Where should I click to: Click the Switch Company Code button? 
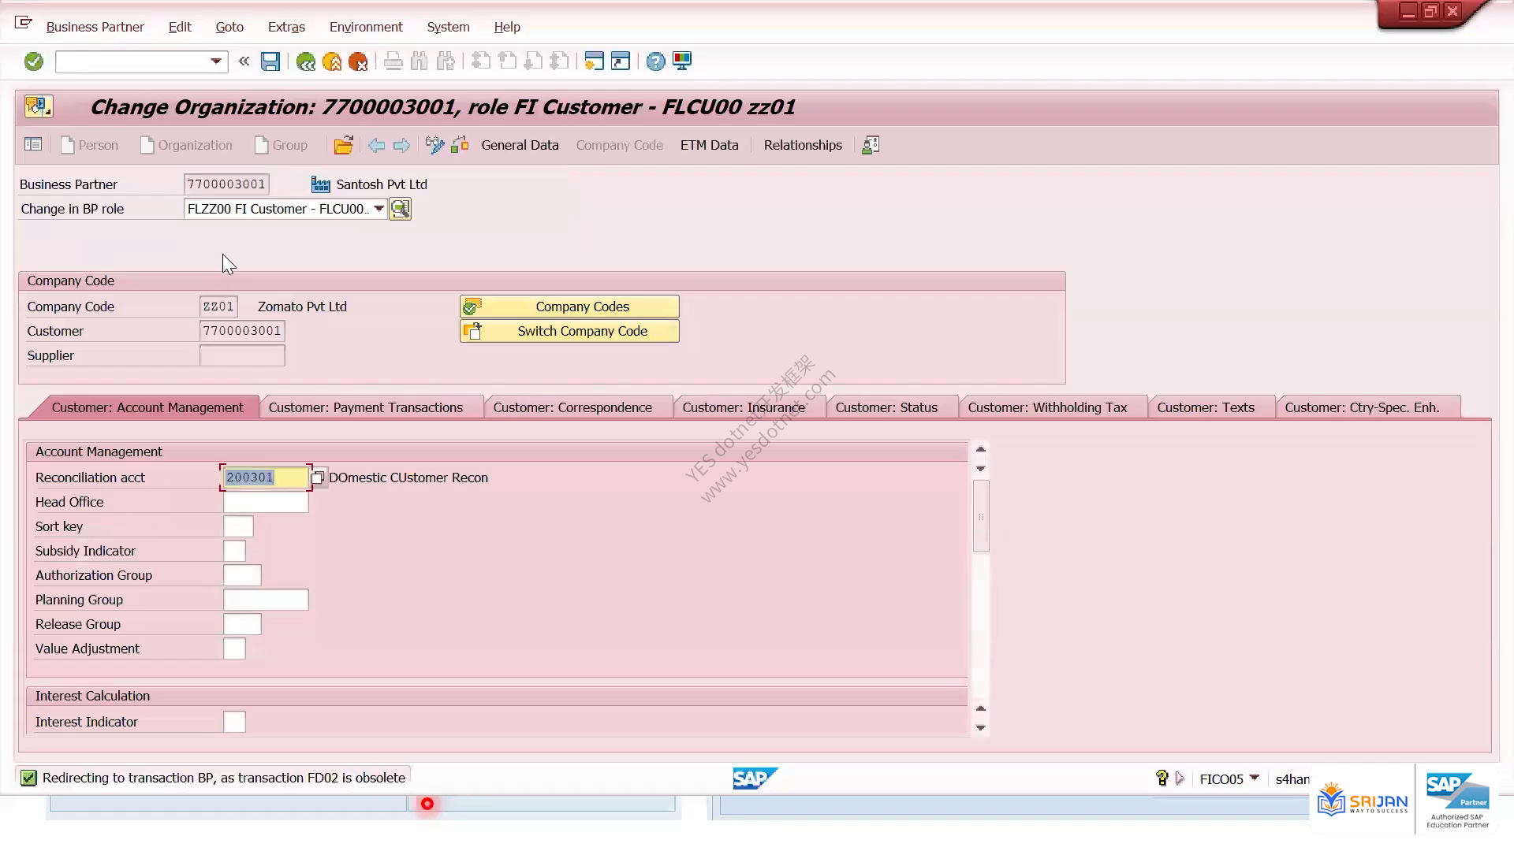click(x=569, y=331)
